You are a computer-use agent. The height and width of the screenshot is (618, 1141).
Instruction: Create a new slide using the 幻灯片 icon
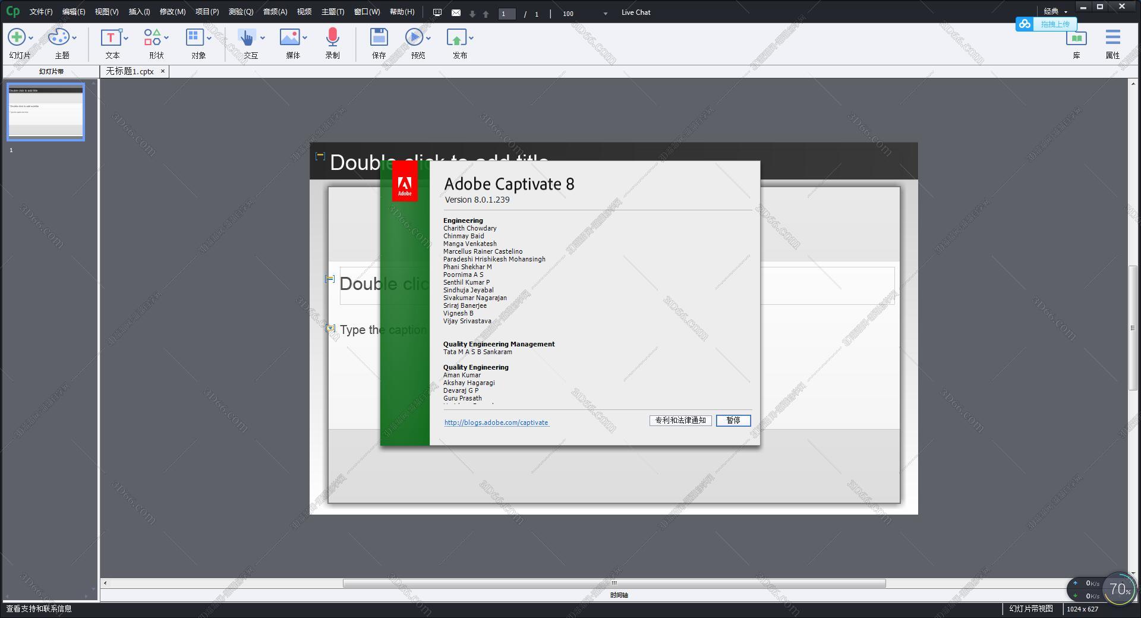point(16,37)
